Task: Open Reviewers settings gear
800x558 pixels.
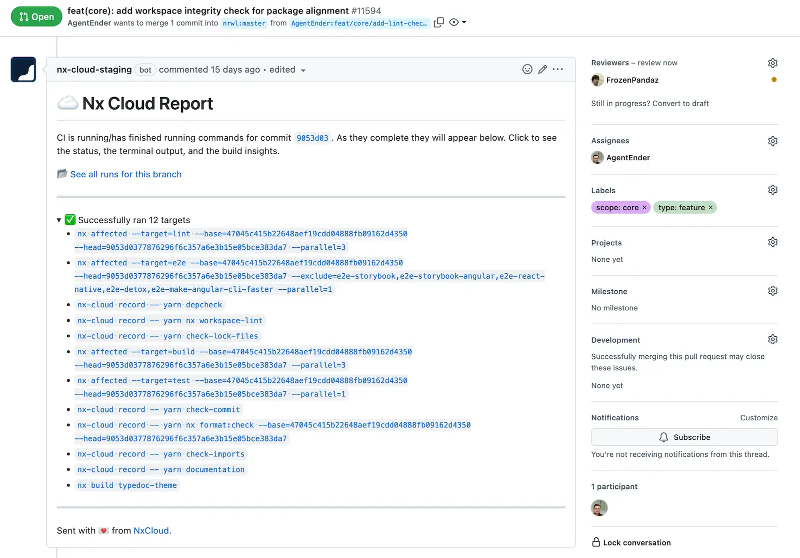Action: pyautogui.click(x=772, y=63)
